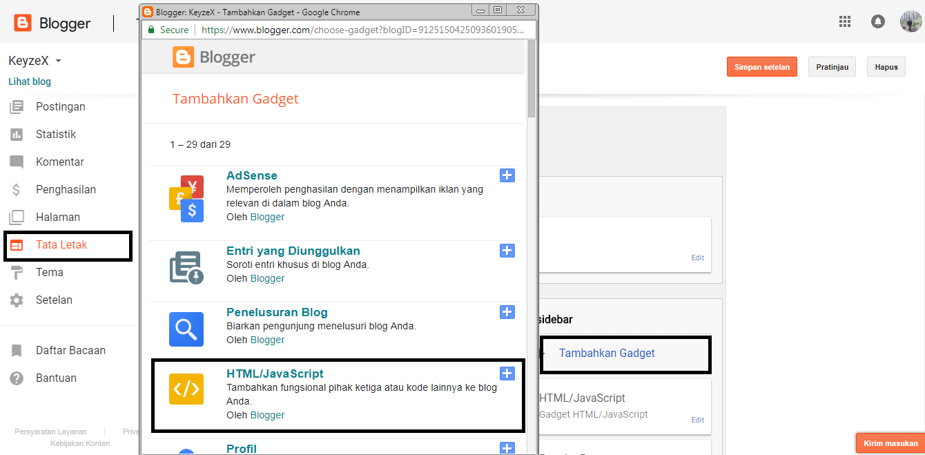The height and width of the screenshot is (455, 925).
Task: Click the Blogger logo inside popup
Action: click(x=214, y=57)
